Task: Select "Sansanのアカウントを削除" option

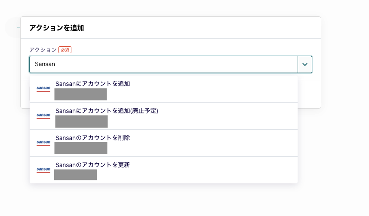Action: pos(163,143)
